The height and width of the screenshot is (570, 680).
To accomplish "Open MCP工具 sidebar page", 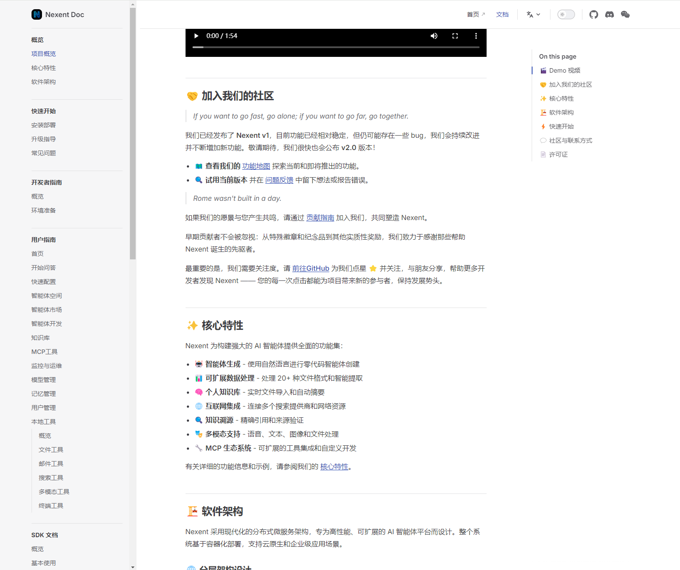I will tap(45, 352).
